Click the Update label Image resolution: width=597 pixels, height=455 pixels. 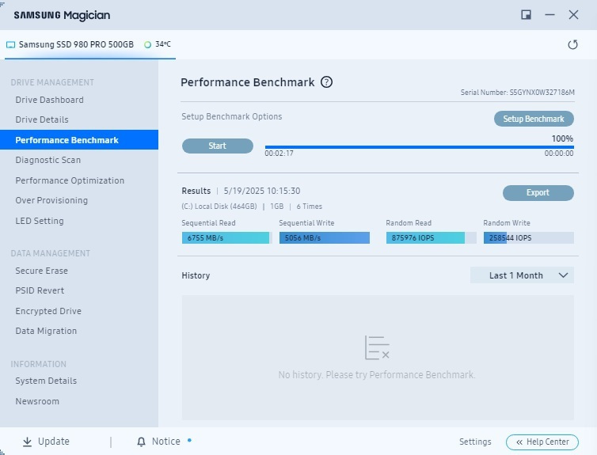pyautogui.click(x=54, y=442)
